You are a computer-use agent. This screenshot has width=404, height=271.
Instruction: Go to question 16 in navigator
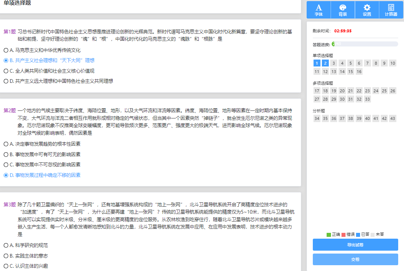tap(359, 72)
